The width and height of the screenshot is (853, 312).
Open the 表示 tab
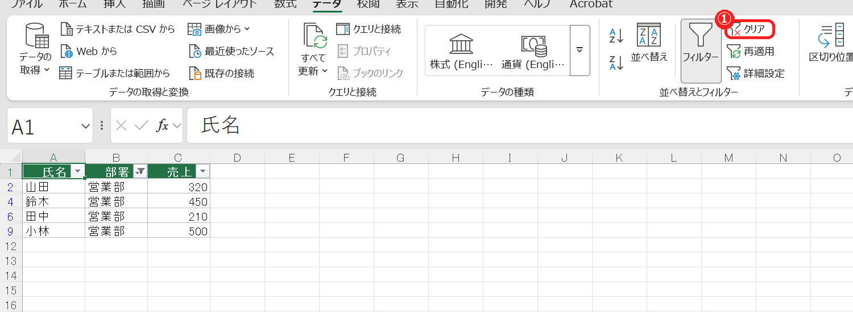[407, 4]
